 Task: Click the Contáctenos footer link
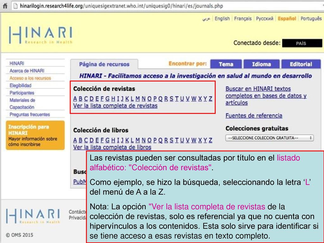[78, 212]
